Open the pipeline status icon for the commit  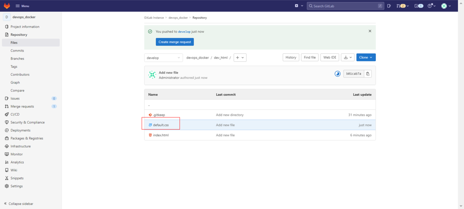(x=337, y=74)
